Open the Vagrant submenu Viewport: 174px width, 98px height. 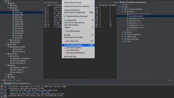(x=78, y=27)
